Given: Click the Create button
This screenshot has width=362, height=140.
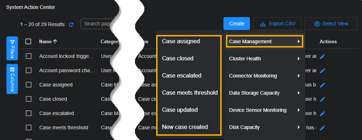Looking at the screenshot, I should [237, 24].
